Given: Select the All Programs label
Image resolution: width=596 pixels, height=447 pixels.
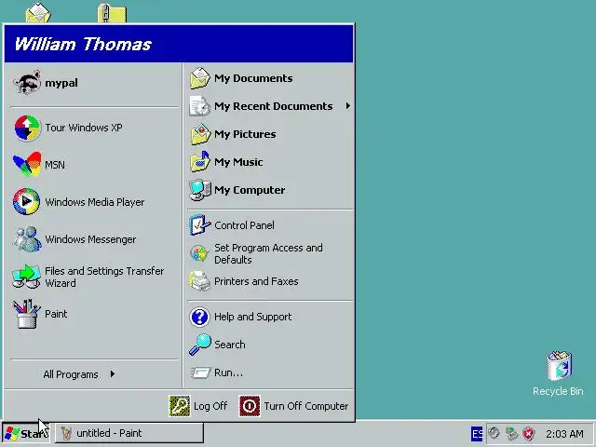Looking at the screenshot, I should (x=71, y=374).
